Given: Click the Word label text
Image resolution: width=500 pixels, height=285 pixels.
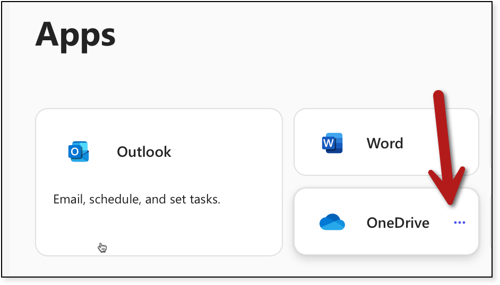Looking at the screenshot, I should click(385, 143).
